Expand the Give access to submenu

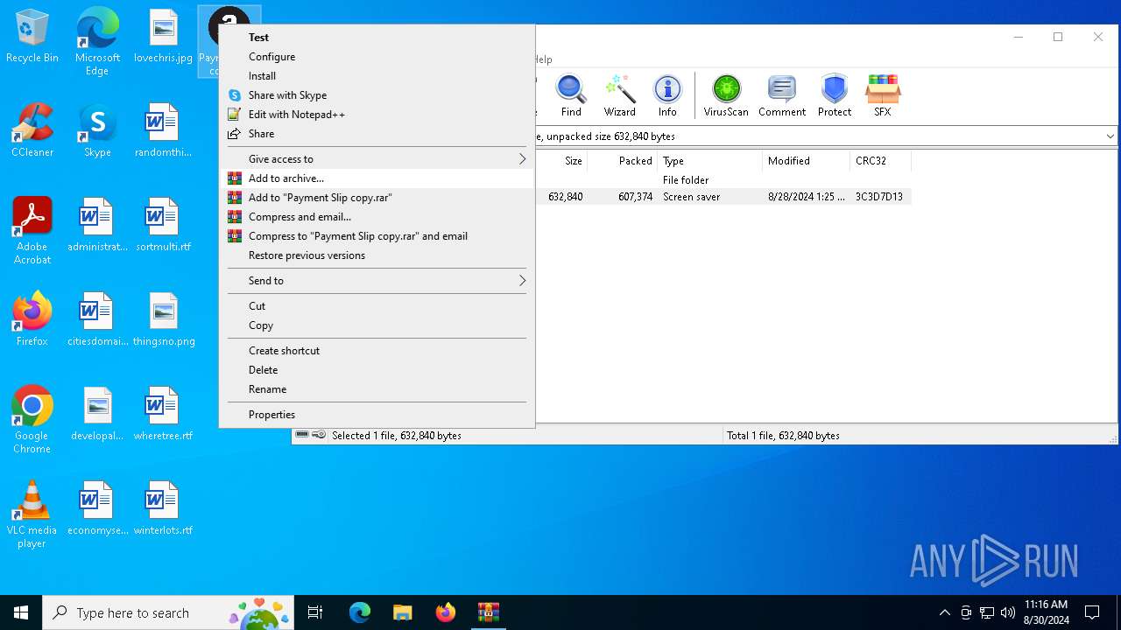[x=377, y=159]
